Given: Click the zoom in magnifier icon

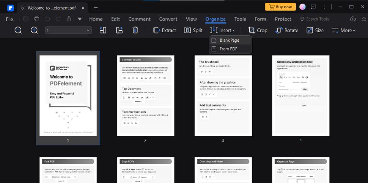Looking at the screenshot, I should 34,30.
